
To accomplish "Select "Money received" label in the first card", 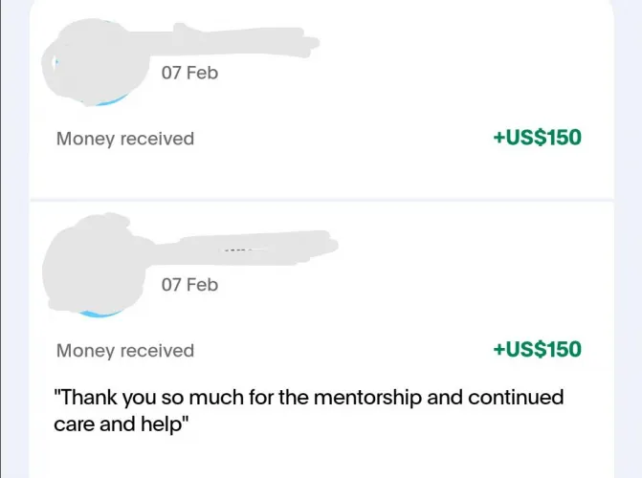I will 124,139.
